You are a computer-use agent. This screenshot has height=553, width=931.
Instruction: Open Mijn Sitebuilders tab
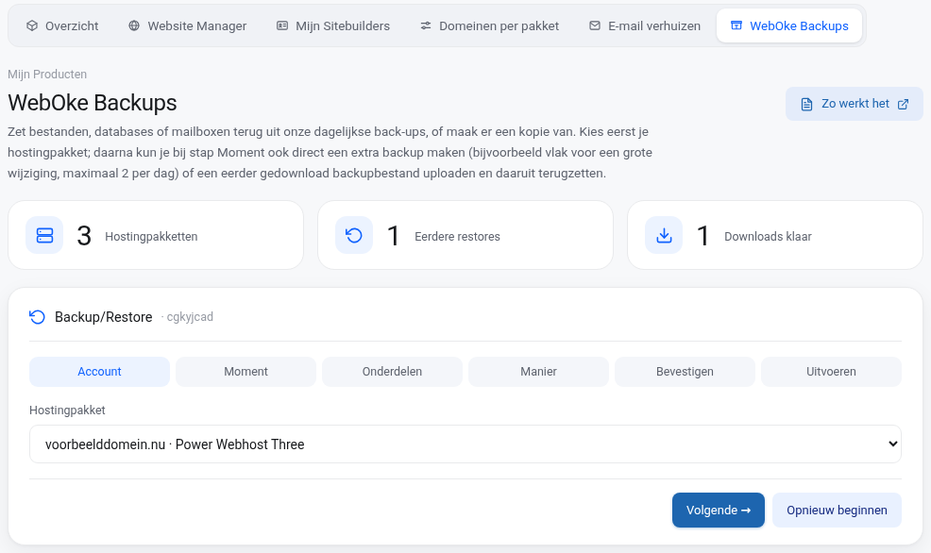point(333,26)
